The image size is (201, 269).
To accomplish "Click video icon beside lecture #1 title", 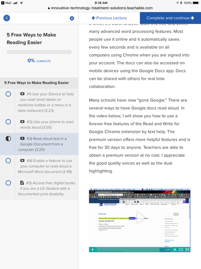I will click(22, 94).
